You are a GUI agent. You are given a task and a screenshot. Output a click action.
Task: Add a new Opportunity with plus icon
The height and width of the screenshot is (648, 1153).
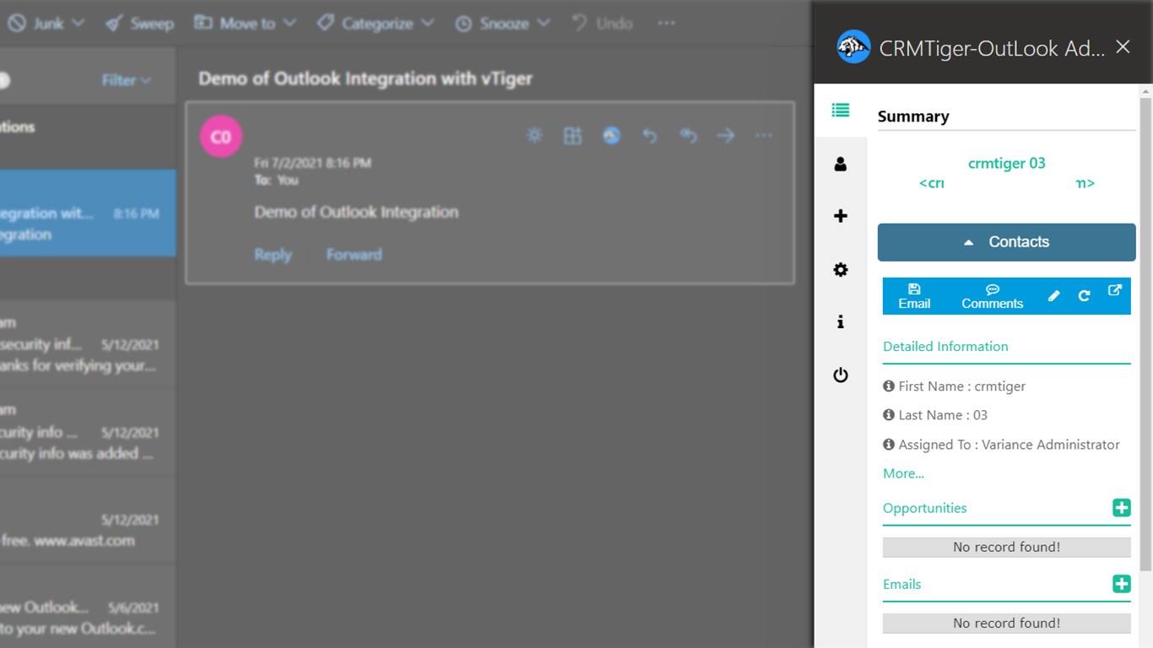click(x=1121, y=508)
